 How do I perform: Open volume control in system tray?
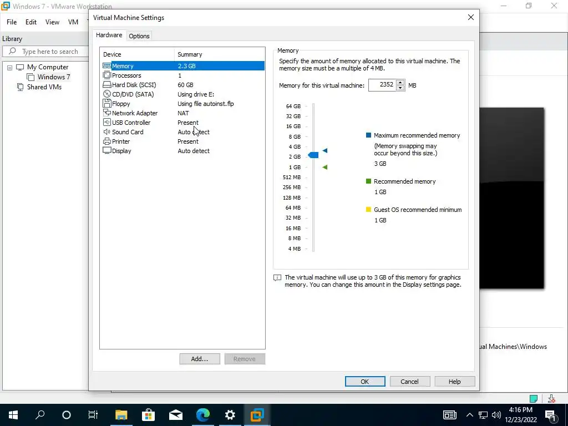[496, 415]
